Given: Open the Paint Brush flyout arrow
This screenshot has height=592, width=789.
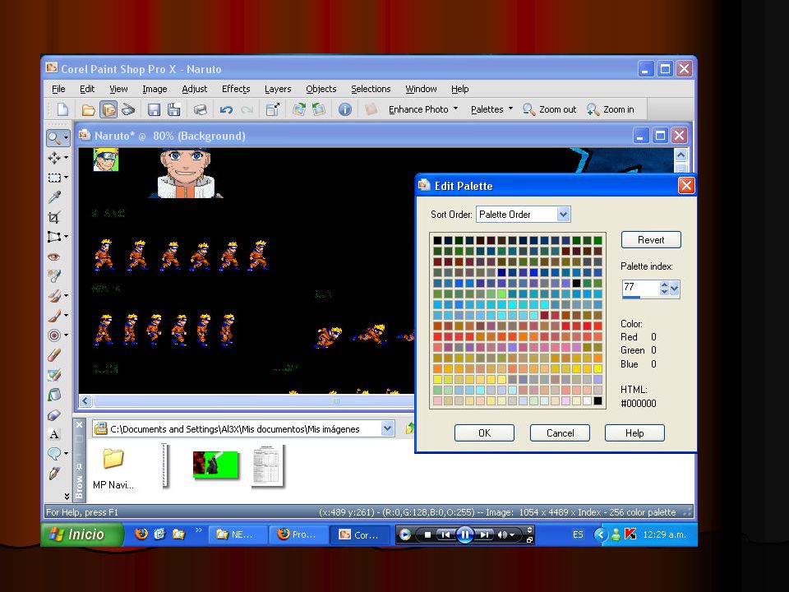Looking at the screenshot, I should click(x=66, y=316).
